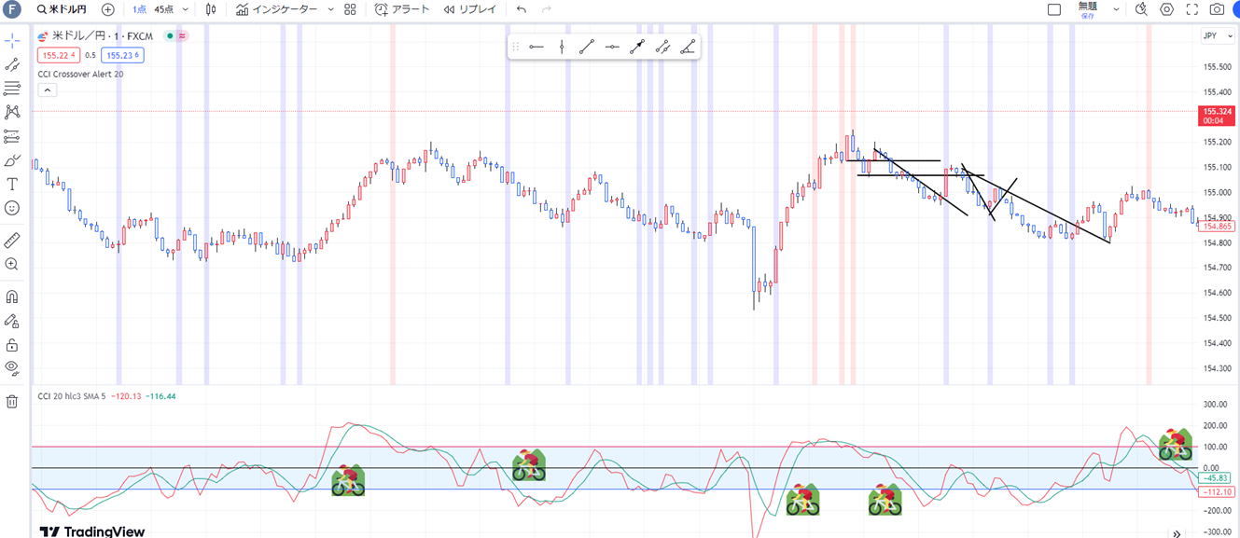Open the Fibonacci retracement tools
The image size is (1240, 538).
click(x=12, y=89)
